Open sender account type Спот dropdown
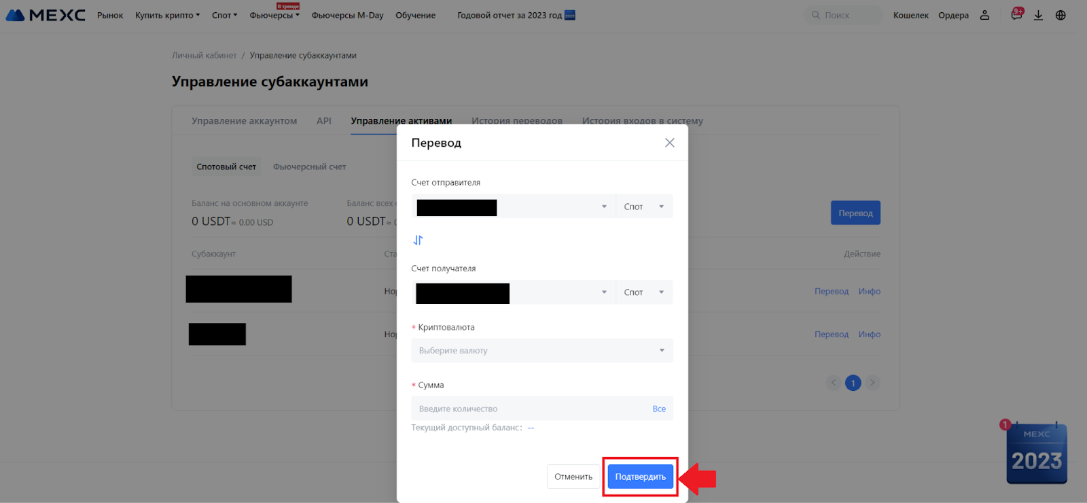 645,207
